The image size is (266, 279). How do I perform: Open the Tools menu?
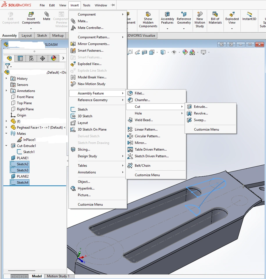coord(87,5)
